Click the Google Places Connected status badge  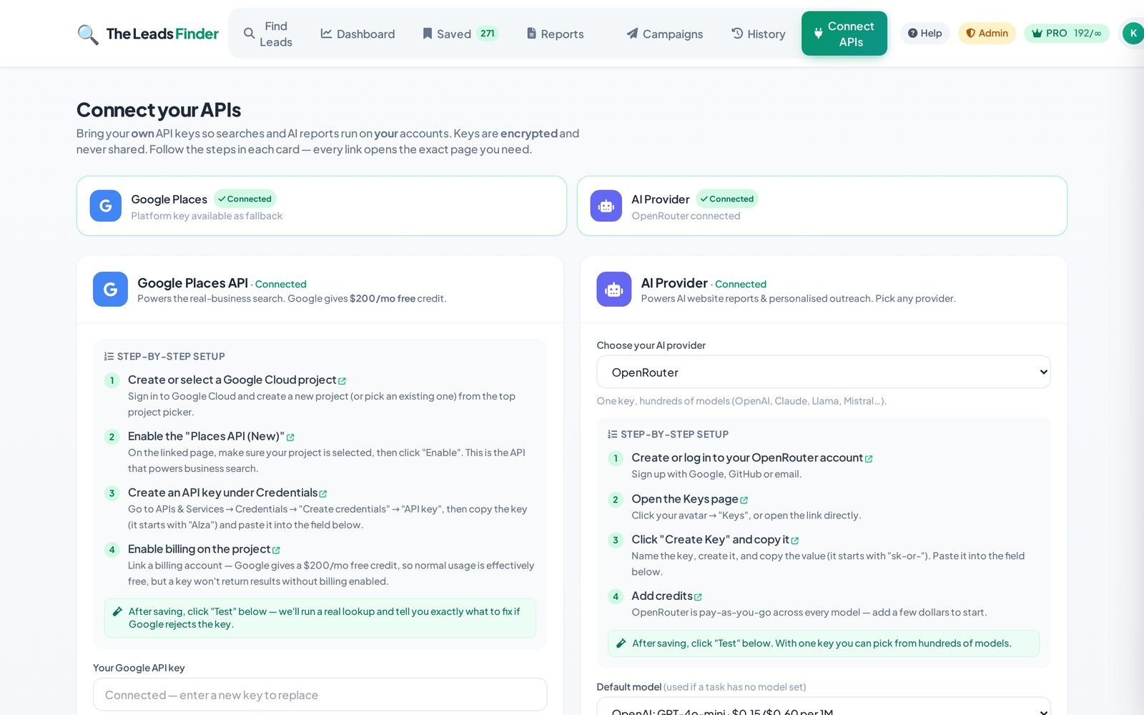point(245,199)
